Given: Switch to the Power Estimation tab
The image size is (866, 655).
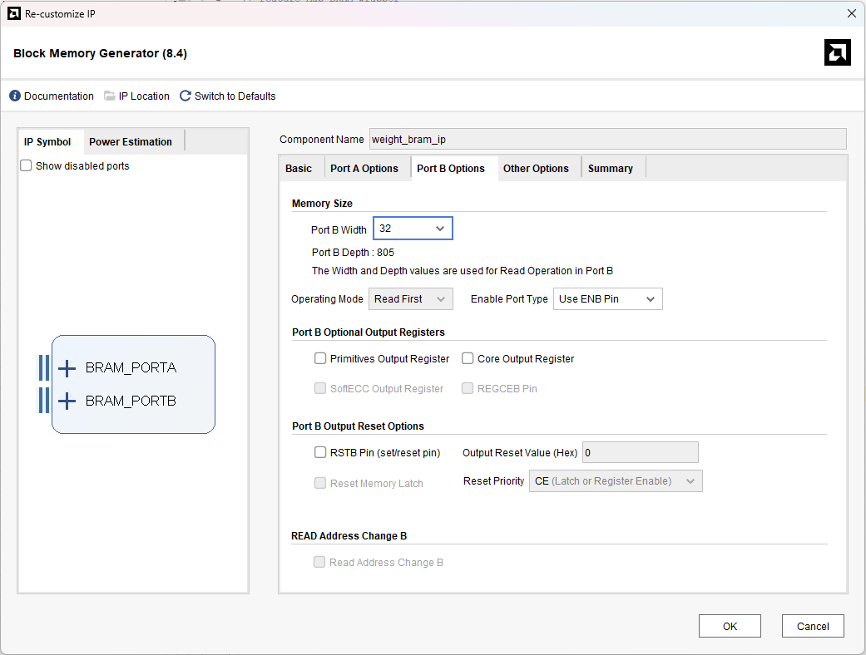Looking at the screenshot, I should click(x=131, y=142).
